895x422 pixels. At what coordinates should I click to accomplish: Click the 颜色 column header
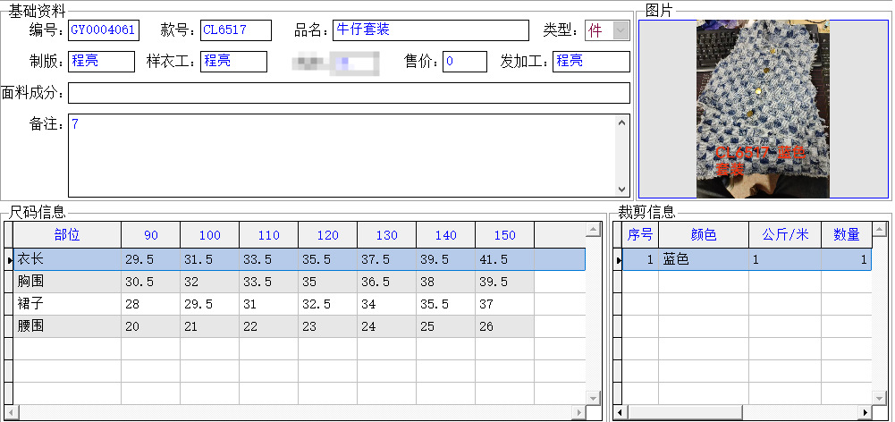pyautogui.click(x=703, y=235)
